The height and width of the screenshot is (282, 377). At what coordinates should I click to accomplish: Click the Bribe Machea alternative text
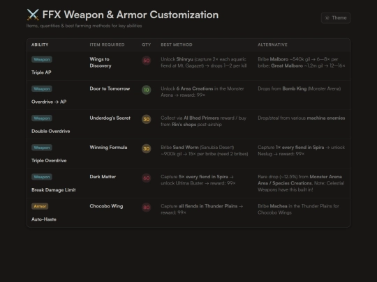[298, 210]
